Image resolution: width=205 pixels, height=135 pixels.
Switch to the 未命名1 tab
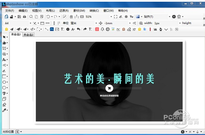click(16, 34)
